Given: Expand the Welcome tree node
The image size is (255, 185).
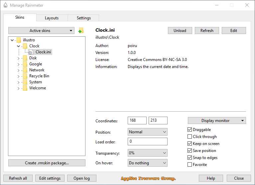Looking at the screenshot, I should pos(18,88).
